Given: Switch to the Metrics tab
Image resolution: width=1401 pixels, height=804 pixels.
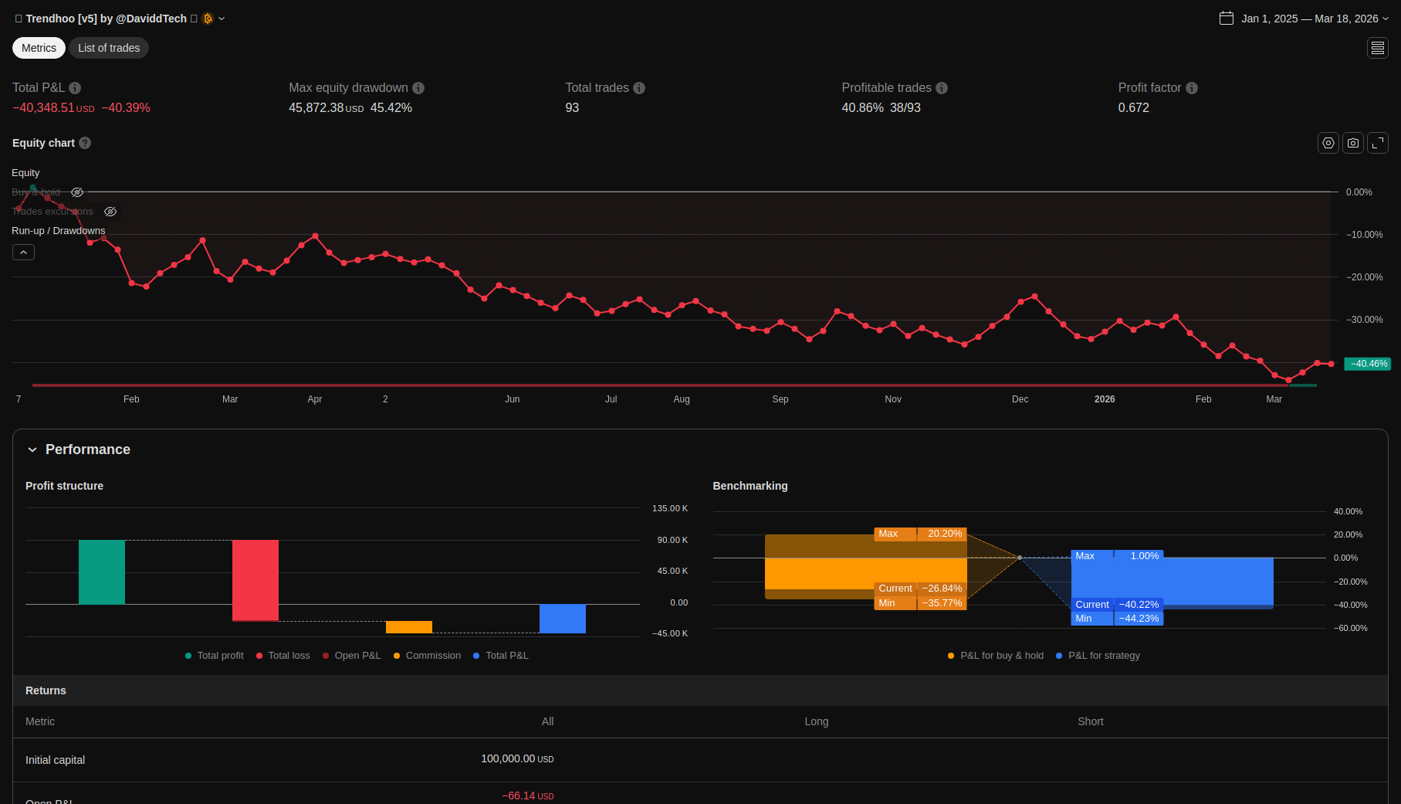Looking at the screenshot, I should [39, 48].
